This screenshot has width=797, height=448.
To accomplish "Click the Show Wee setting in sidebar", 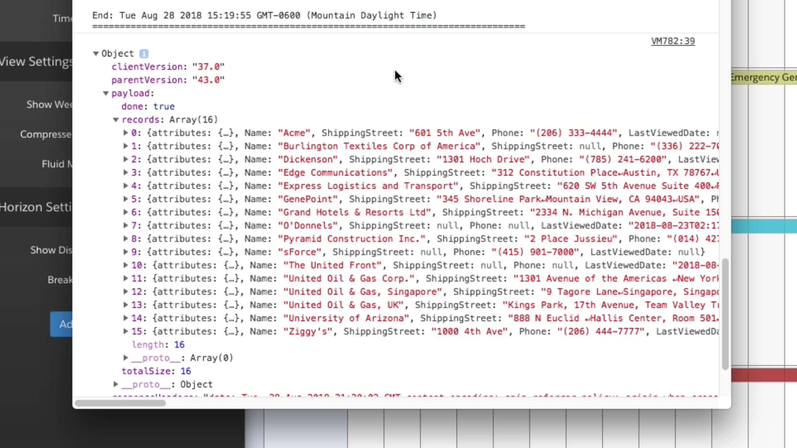I will pos(49,105).
